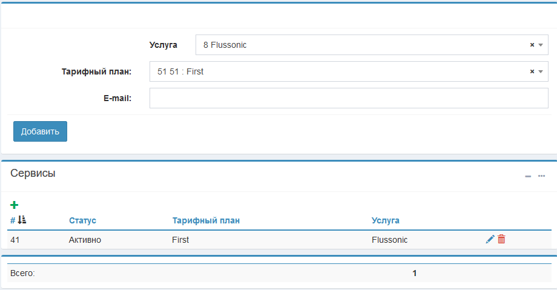Click the Сервисы panel title
Viewport: 557px width, 290px height.
(x=33, y=173)
